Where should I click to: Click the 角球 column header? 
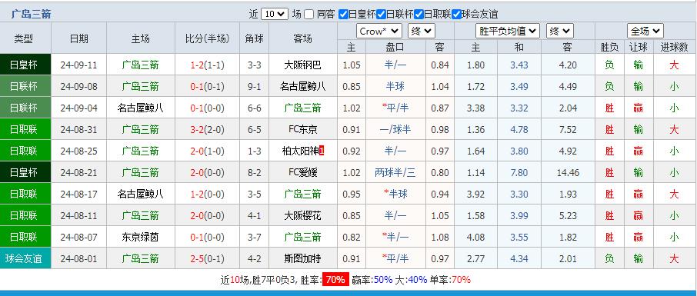[255, 38]
